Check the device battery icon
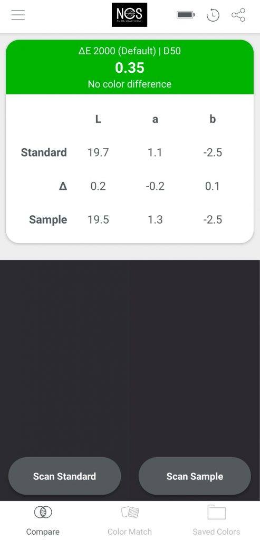Image resolution: width=260 pixels, height=540 pixels. 186,15
